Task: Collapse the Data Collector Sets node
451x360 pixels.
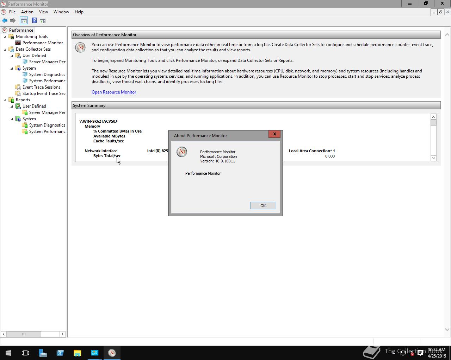Action: 5,49
